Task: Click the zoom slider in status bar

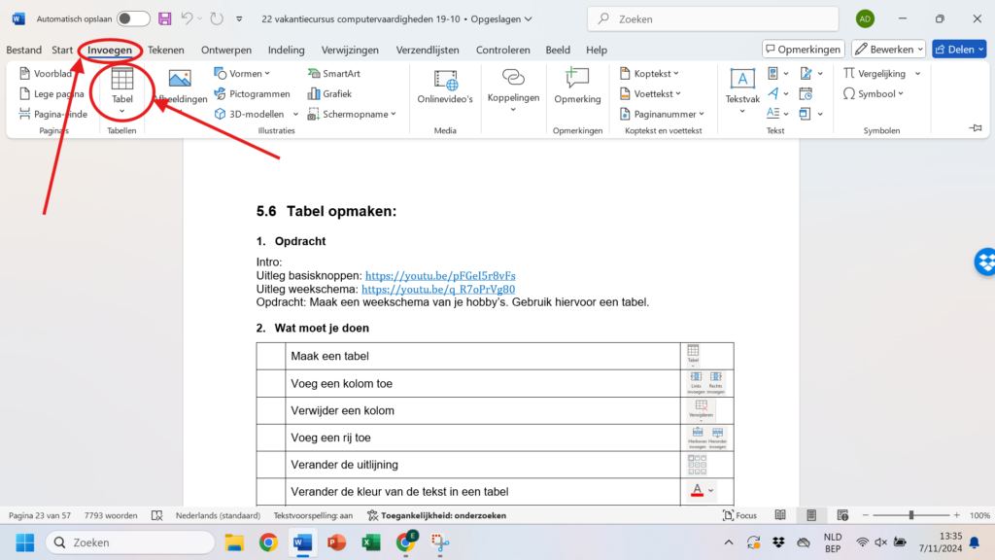Action: (x=910, y=515)
